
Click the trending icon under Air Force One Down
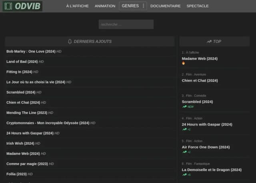(184, 152)
